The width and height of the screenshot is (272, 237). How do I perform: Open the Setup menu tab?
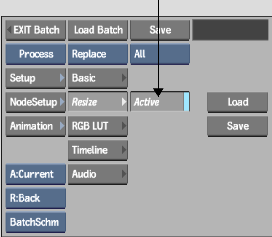tap(36, 78)
